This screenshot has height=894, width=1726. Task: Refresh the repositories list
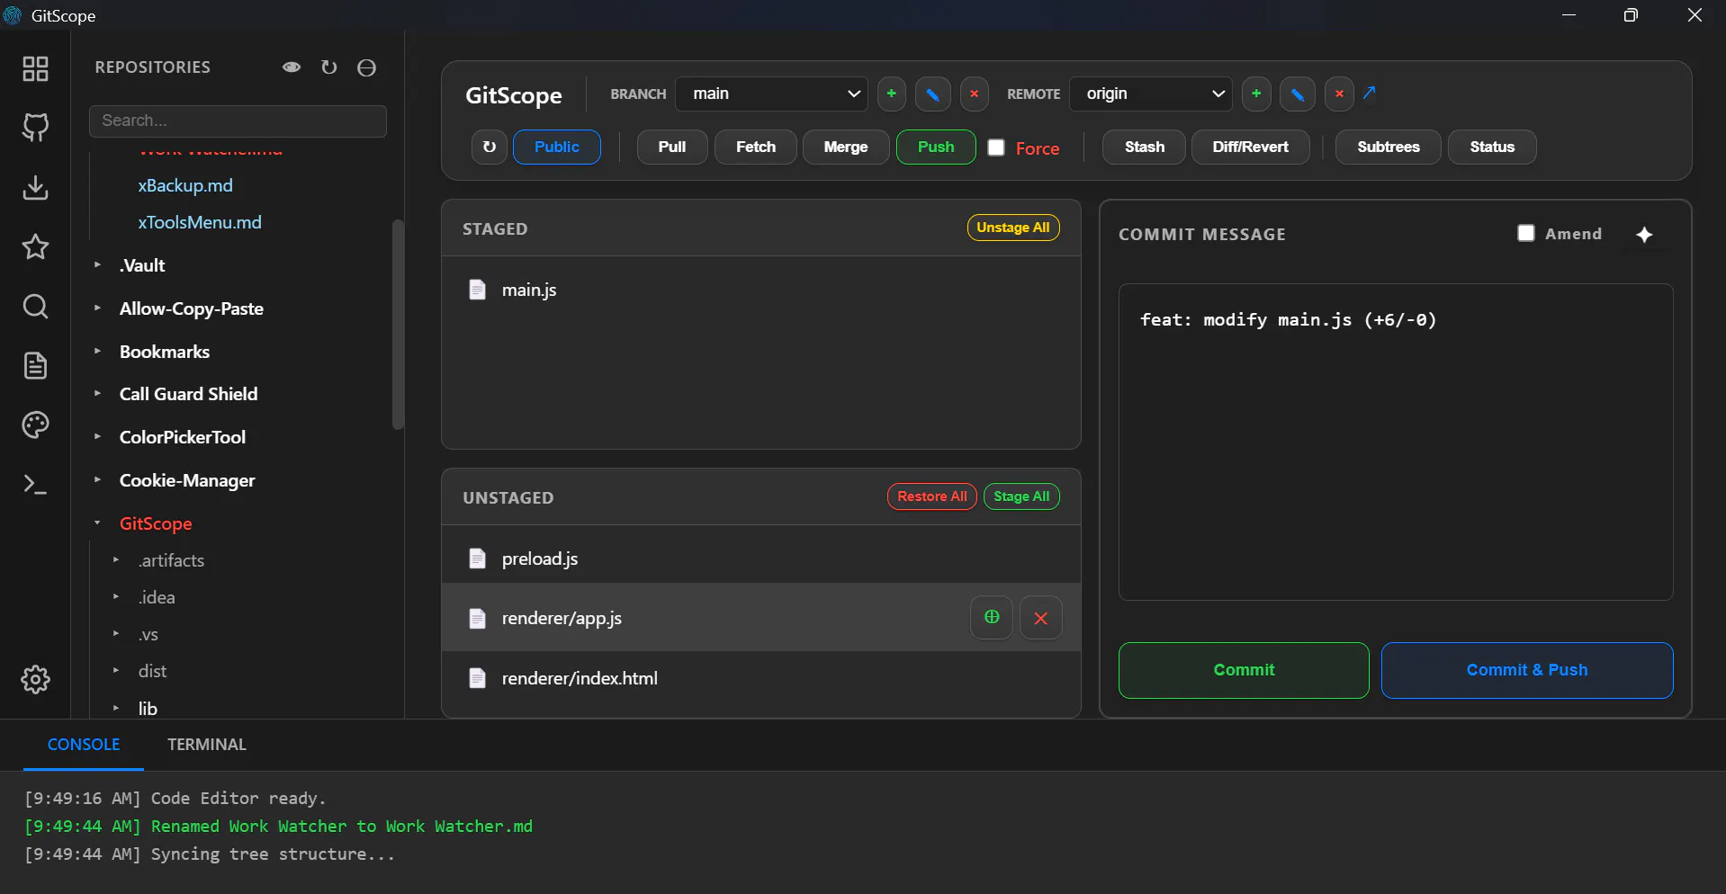328,67
